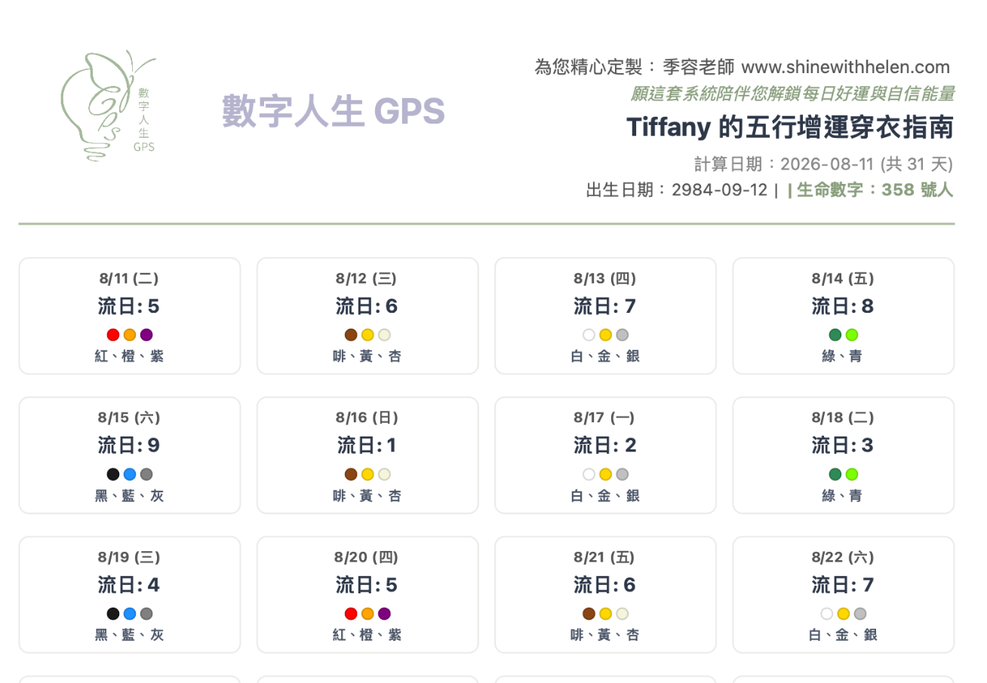Click the lime green dot in the 8/18 card
987x683 pixels.
click(852, 474)
